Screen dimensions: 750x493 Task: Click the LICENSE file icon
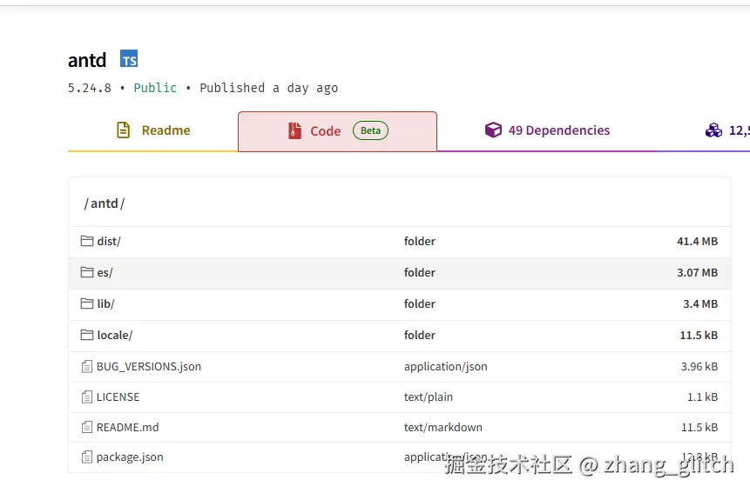point(87,396)
